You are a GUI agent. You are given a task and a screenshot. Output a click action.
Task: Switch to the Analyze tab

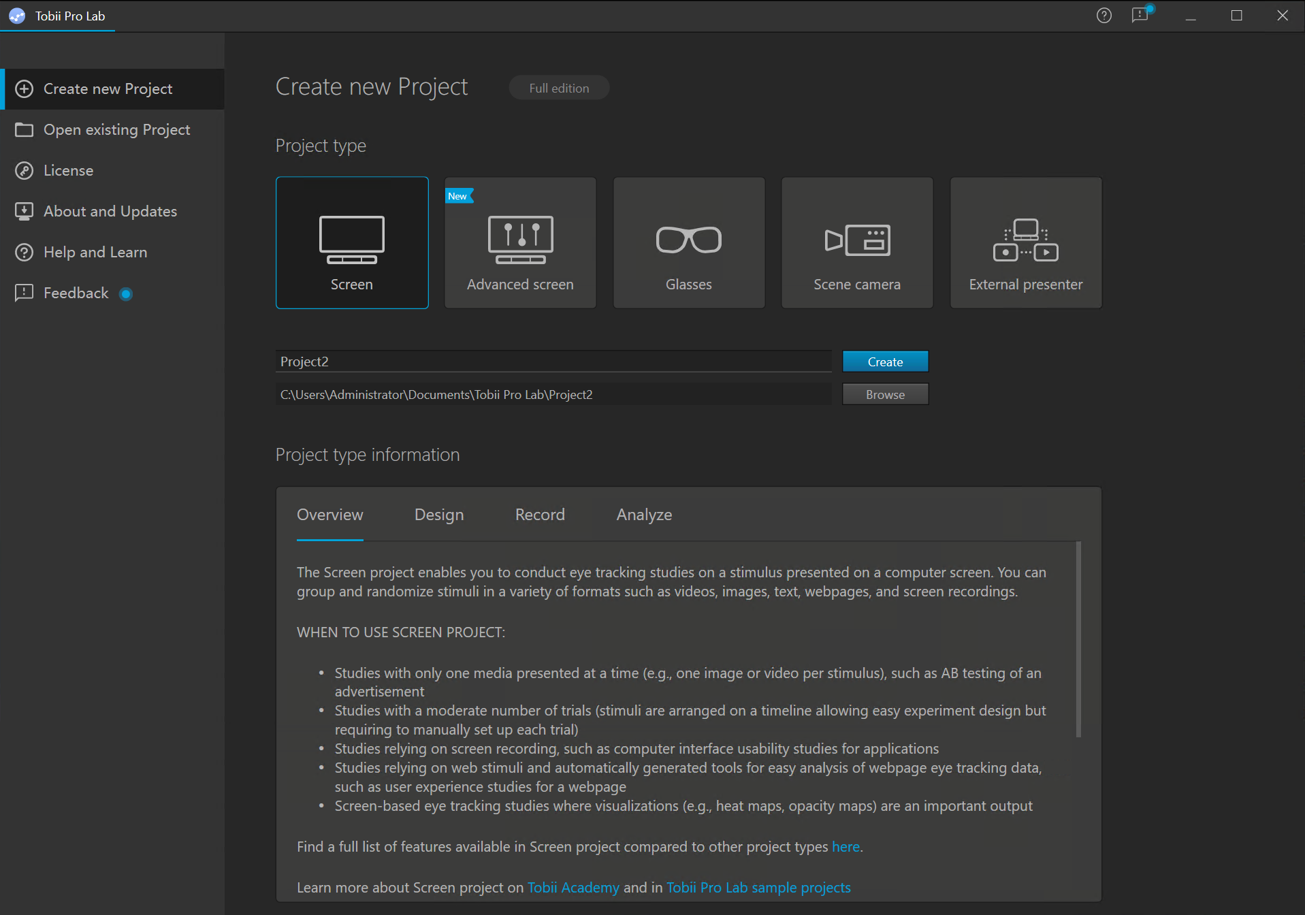[644, 515]
